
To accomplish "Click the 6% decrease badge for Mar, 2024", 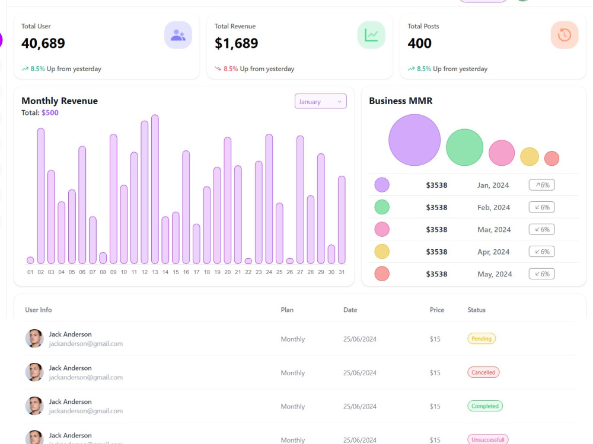I will [x=541, y=230].
